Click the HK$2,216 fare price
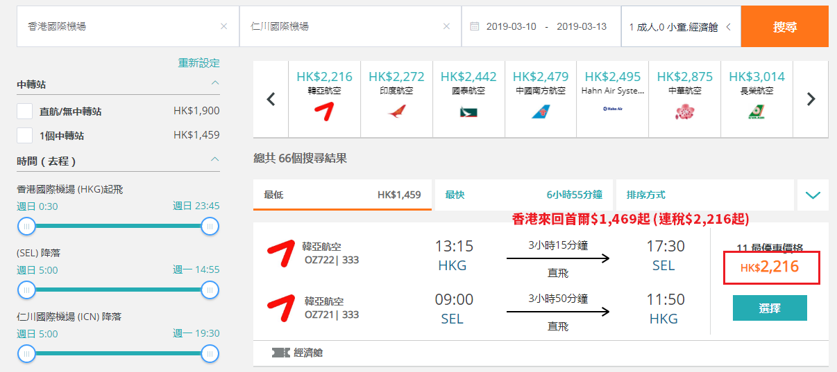 tap(770, 267)
